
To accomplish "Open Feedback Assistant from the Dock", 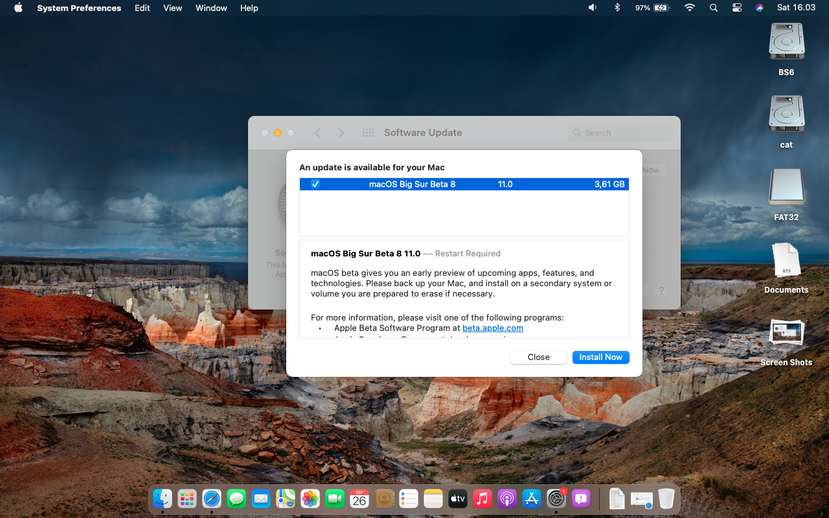I will click(x=581, y=499).
